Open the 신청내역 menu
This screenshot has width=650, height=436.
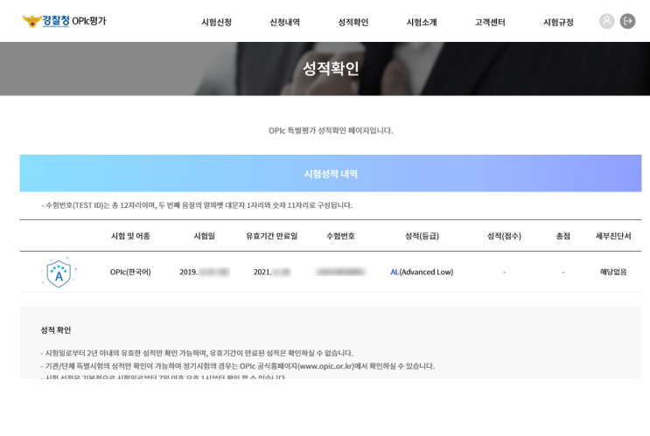coord(285,23)
